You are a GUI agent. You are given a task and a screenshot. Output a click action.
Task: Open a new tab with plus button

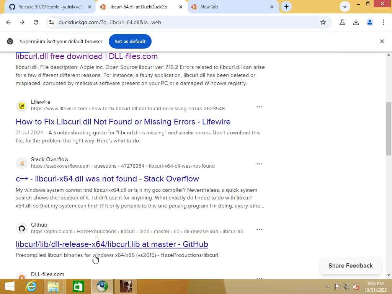[x=286, y=7]
